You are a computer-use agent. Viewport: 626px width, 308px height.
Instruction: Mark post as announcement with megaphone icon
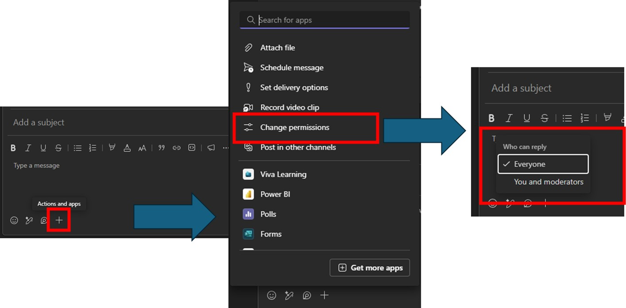[211, 147]
